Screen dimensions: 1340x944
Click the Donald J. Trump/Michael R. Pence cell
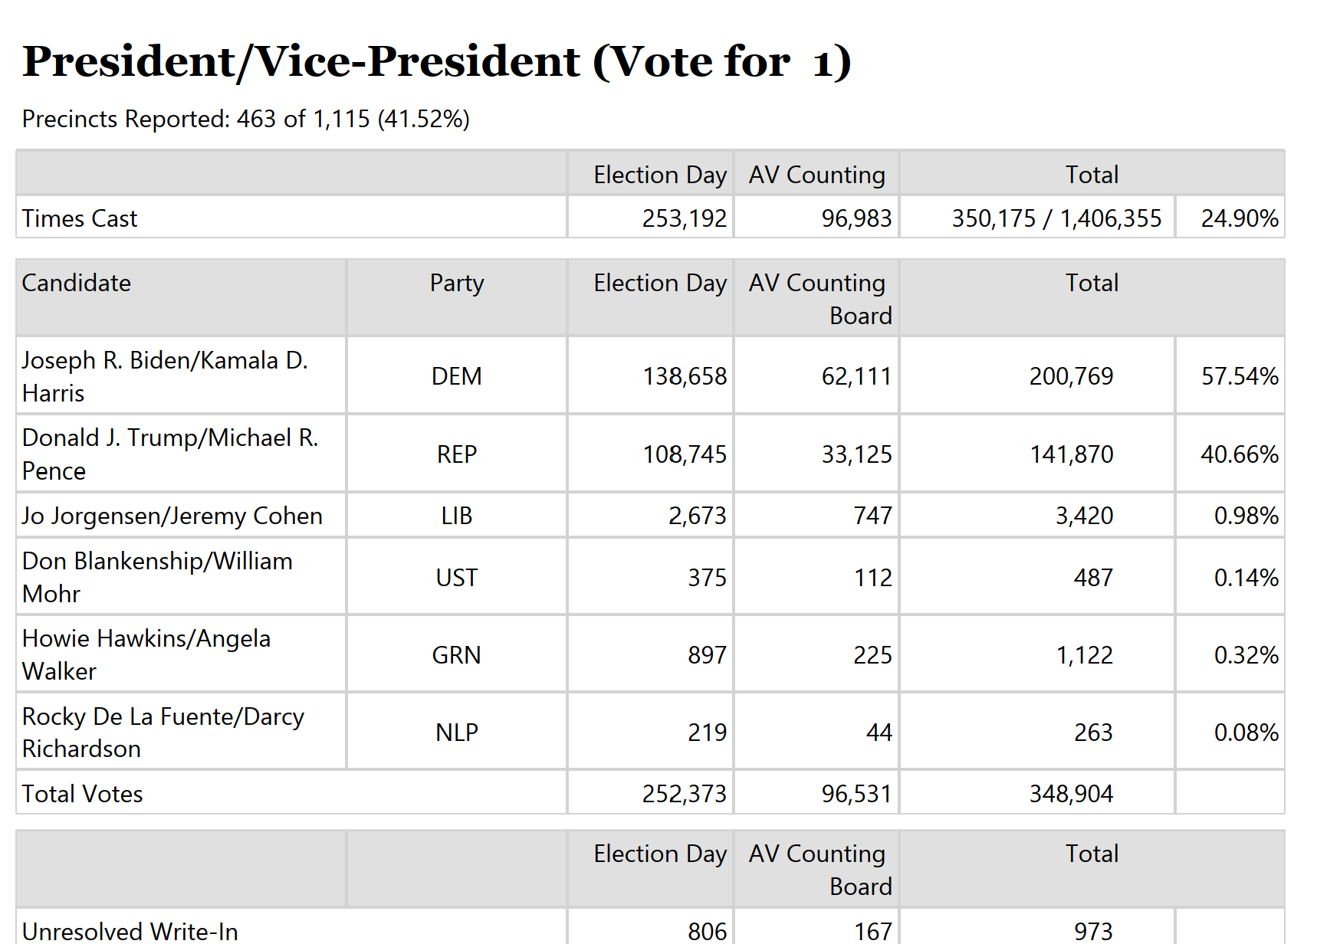[181, 454]
